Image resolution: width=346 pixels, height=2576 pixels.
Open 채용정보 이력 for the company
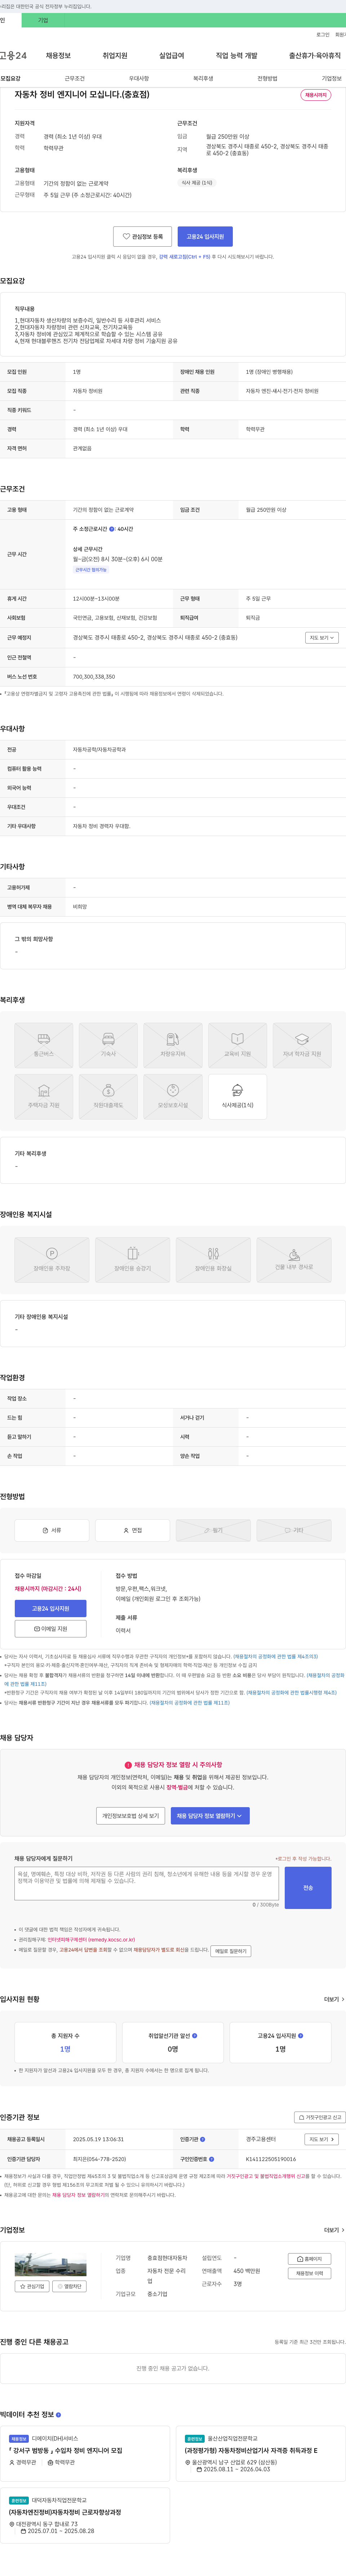(309, 2273)
